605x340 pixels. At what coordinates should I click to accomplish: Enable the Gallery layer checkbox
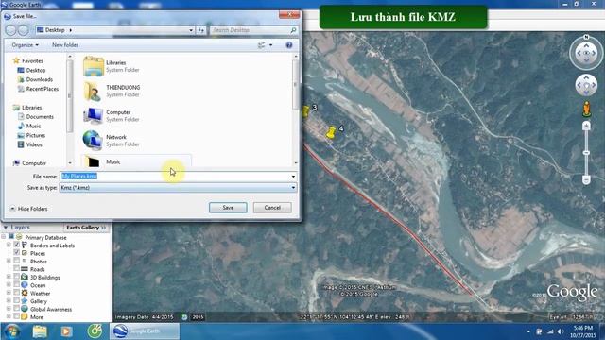tap(17, 300)
